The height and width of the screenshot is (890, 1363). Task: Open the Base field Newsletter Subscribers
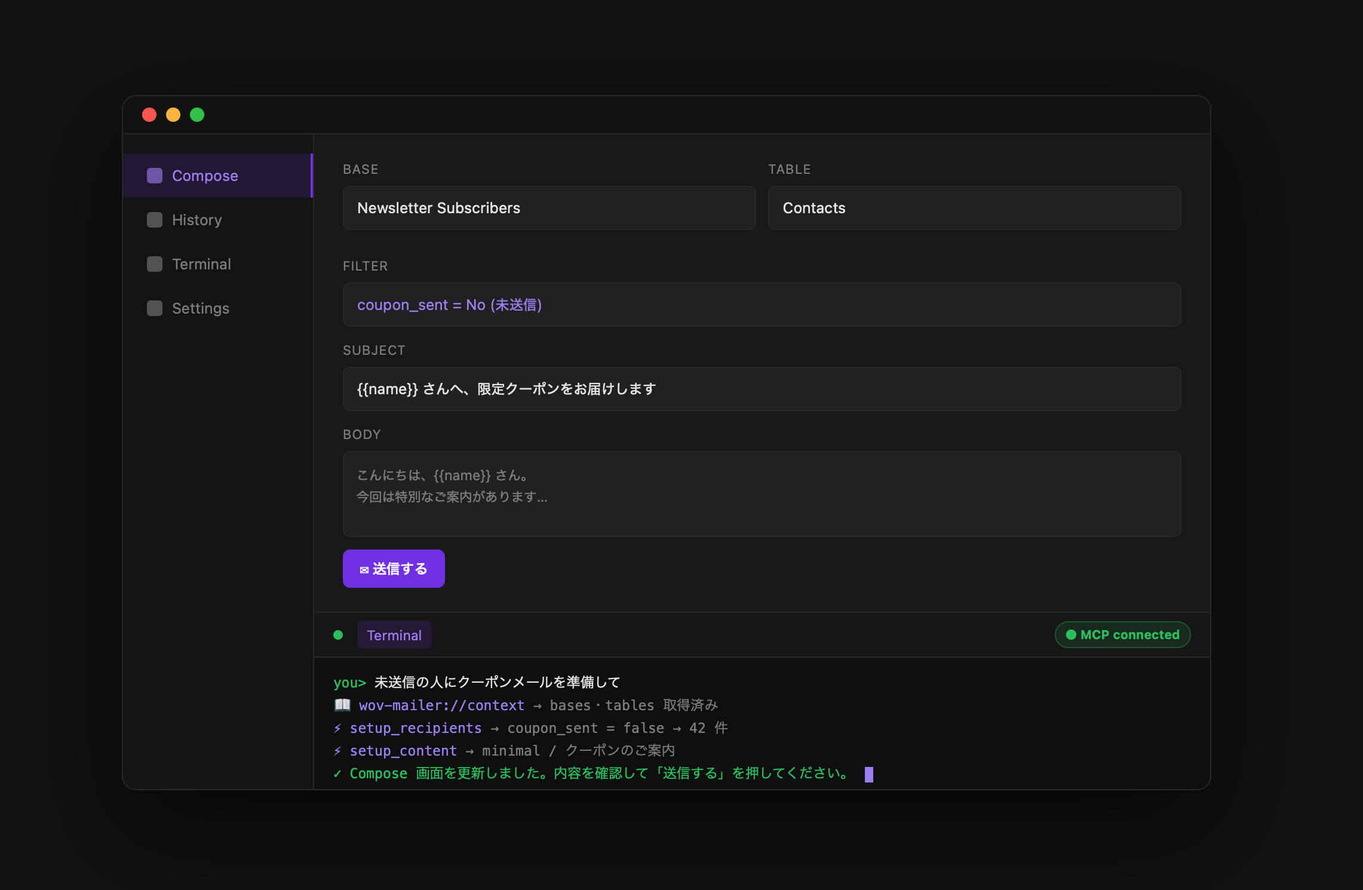[549, 208]
